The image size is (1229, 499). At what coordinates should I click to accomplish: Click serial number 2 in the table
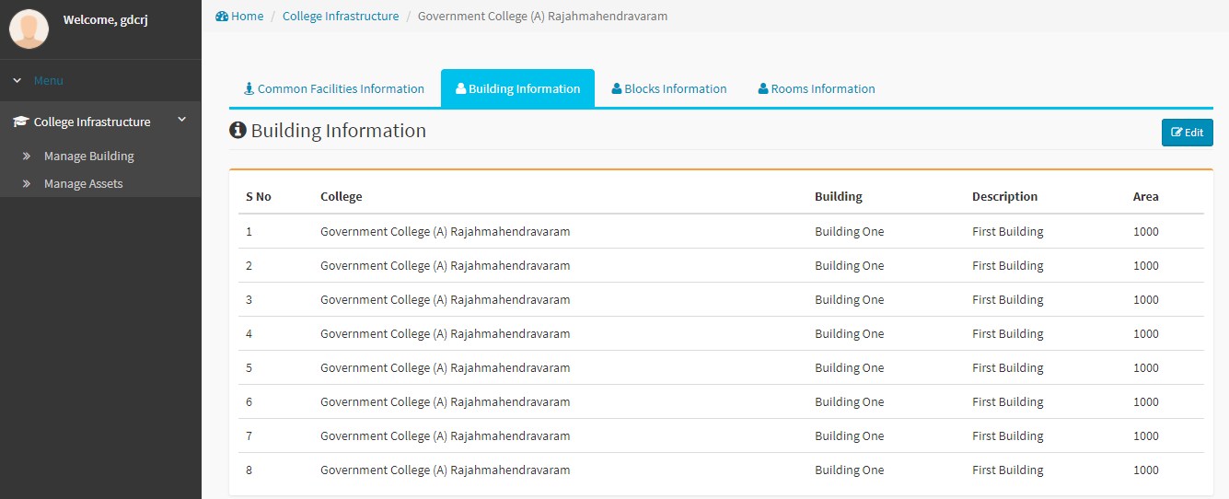click(249, 266)
